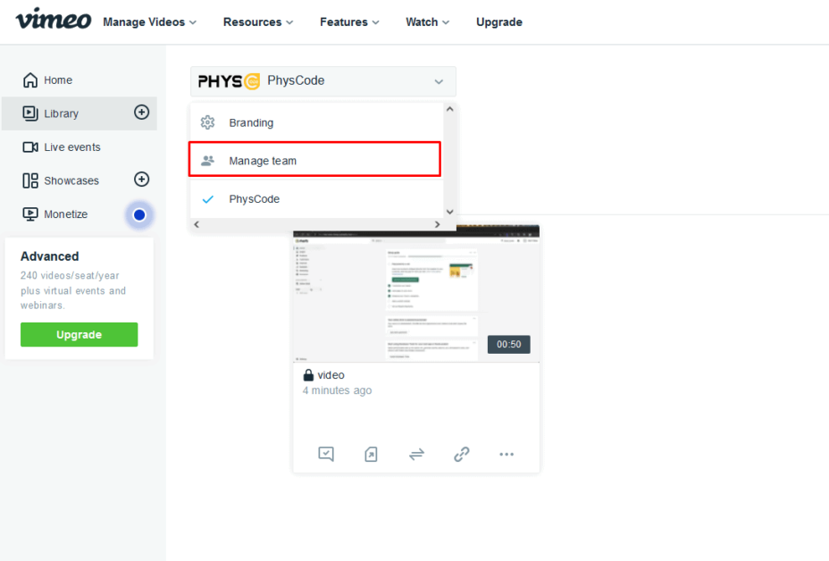This screenshot has height=561, width=829.
Task: Click the share file icon on video card
Action: (x=371, y=454)
